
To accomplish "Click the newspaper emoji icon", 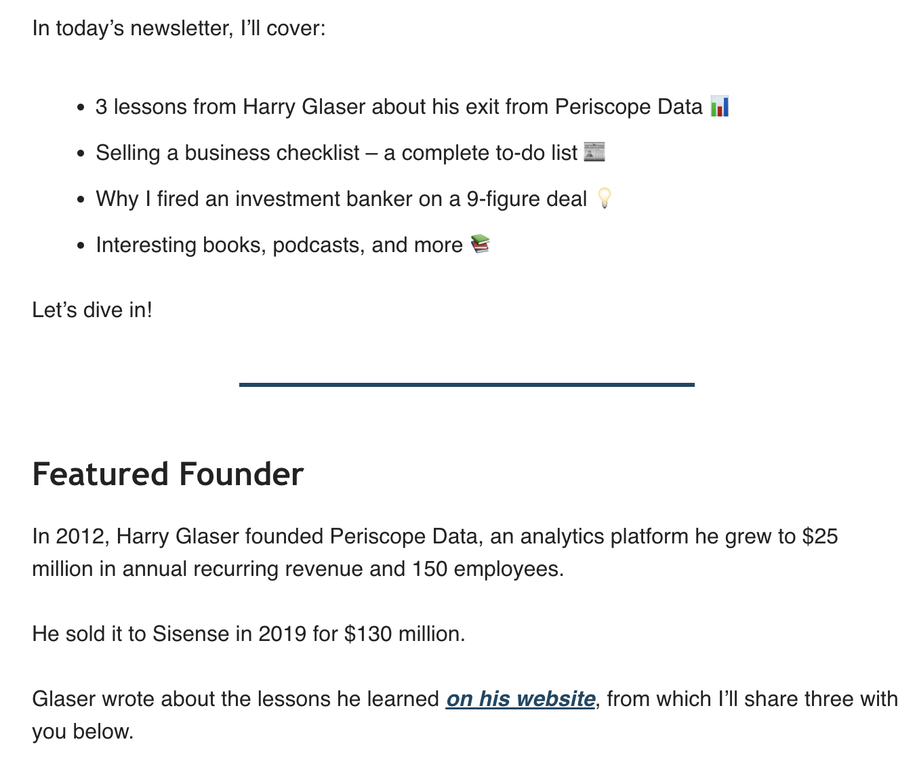I will pyautogui.click(x=594, y=152).
